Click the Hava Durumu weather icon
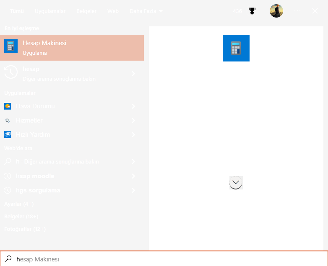Viewport: 328px width, 266px height. 8,106
